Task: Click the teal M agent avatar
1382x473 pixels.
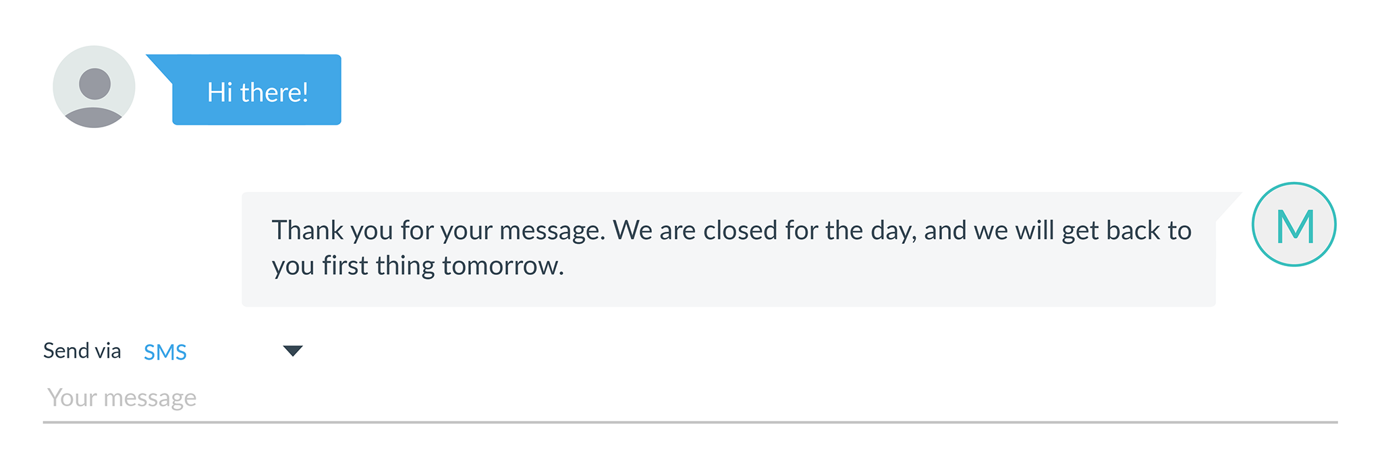Action: [1294, 224]
